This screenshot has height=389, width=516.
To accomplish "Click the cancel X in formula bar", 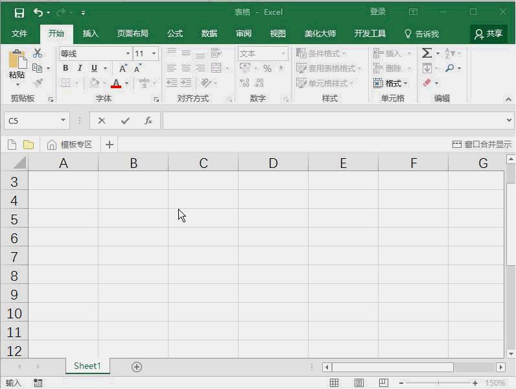I will coord(102,121).
